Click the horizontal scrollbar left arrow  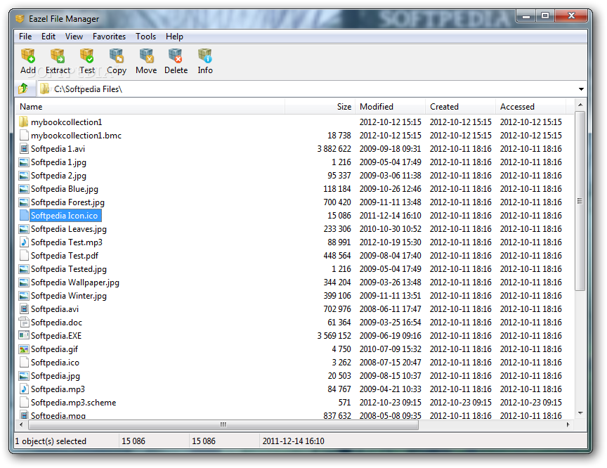point(21,424)
